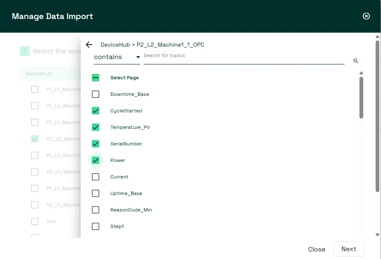The height and width of the screenshot is (259, 381).
Task: Toggle the 'test' source checkbox
Action: 35,221
